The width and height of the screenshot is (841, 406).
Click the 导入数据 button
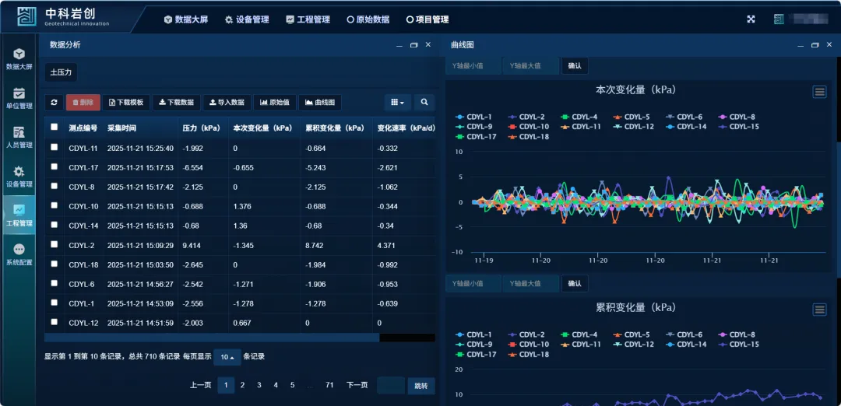coord(227,103)
